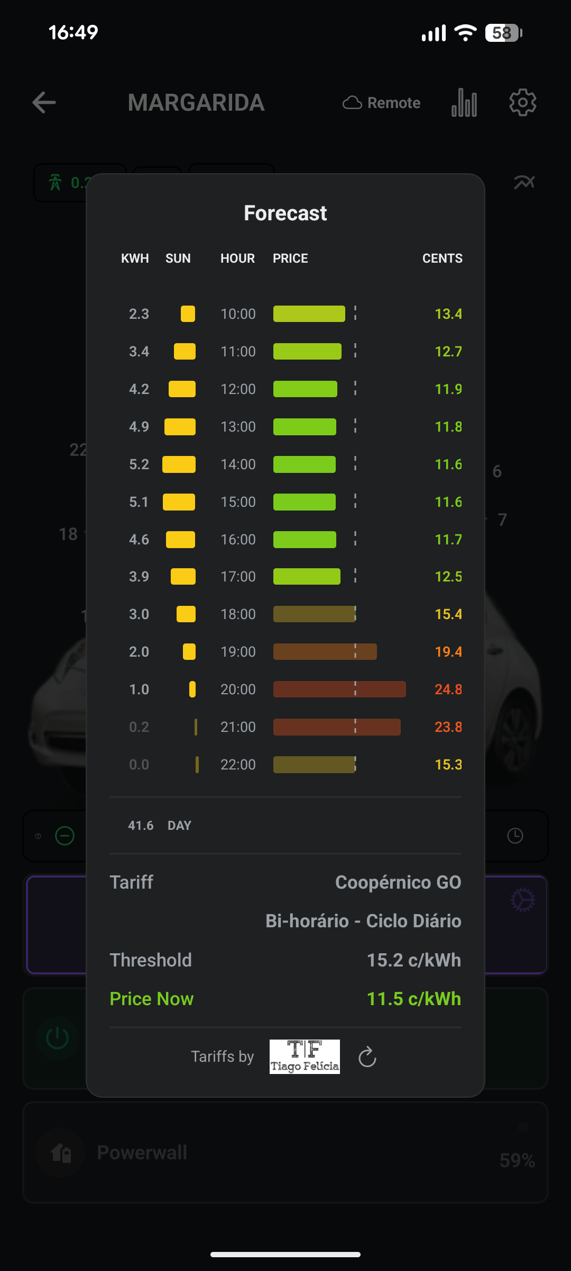The image size is (571, 1271).
Task: Tap the MARGARIDA vehicle title
Action: (x=196, y=103)
